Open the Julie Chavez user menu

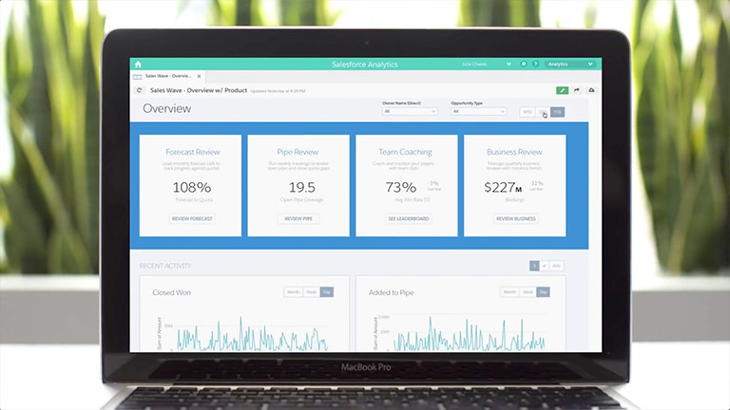[x=487, y=65]
